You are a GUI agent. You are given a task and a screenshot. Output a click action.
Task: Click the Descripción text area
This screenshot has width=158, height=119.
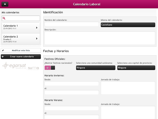pyautogui.click(x=100, y=38)
